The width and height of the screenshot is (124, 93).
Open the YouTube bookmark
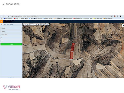point(16,19)
